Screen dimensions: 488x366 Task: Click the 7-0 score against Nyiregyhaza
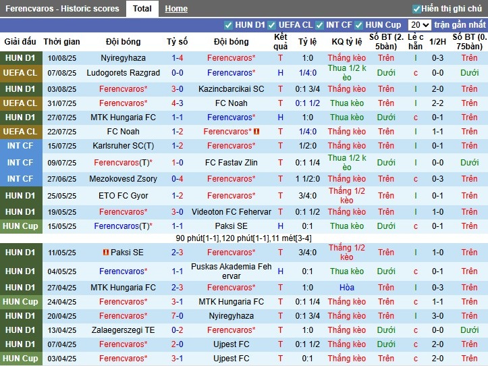(x=178, y=316)
